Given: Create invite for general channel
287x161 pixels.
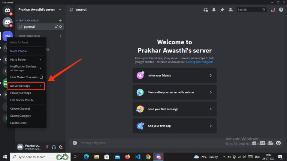Looking at the screenshot, I should [56, 26].
